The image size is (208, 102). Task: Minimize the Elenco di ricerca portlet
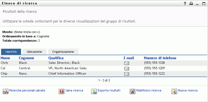pyautogui.click(x=197, y=5)
